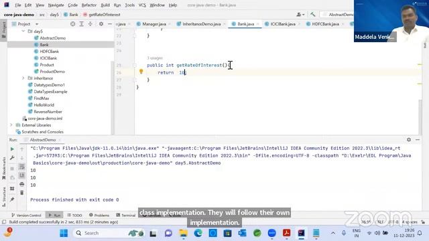Expand the inheritance folder
Image resolution: width=429 pixels, height=241 pixels.
(23, 78)
